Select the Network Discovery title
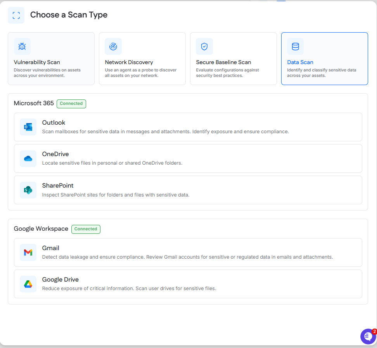Image resolution: width=377 pixels, height=348 pixels. (x=129, y=62)
